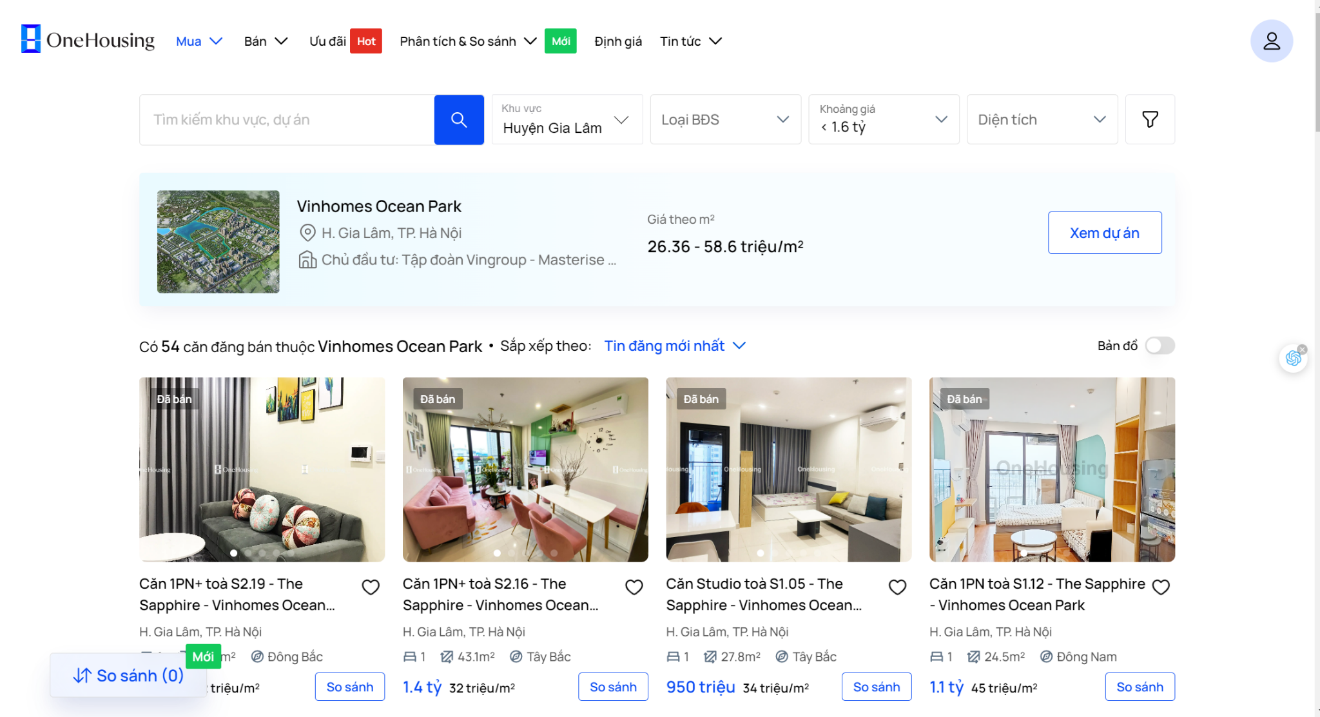Open Studio S1.05 listing photo

coord(789,469)
